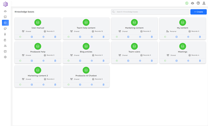Click the Create button

pyautogui.click(x=198, y=12)
